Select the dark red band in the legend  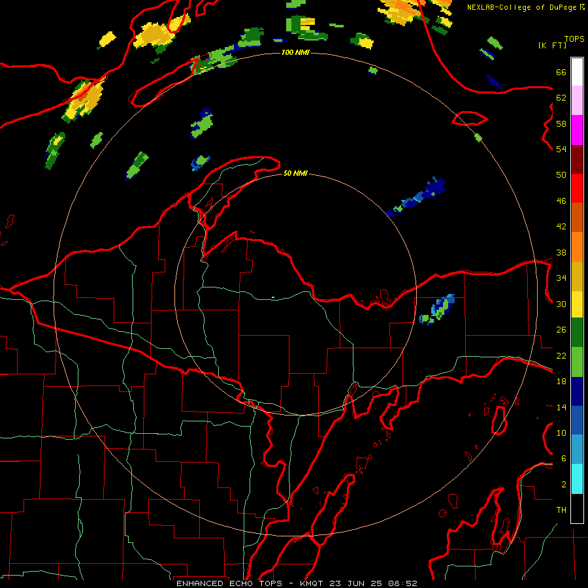click(577, 159)
